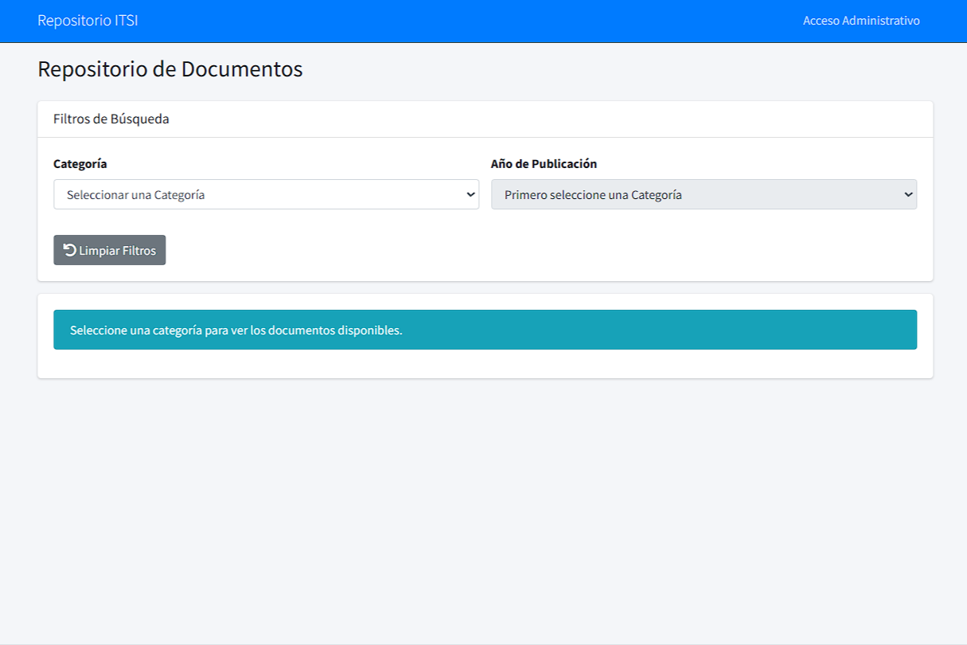Click the blank space right of the page heading

621,69
